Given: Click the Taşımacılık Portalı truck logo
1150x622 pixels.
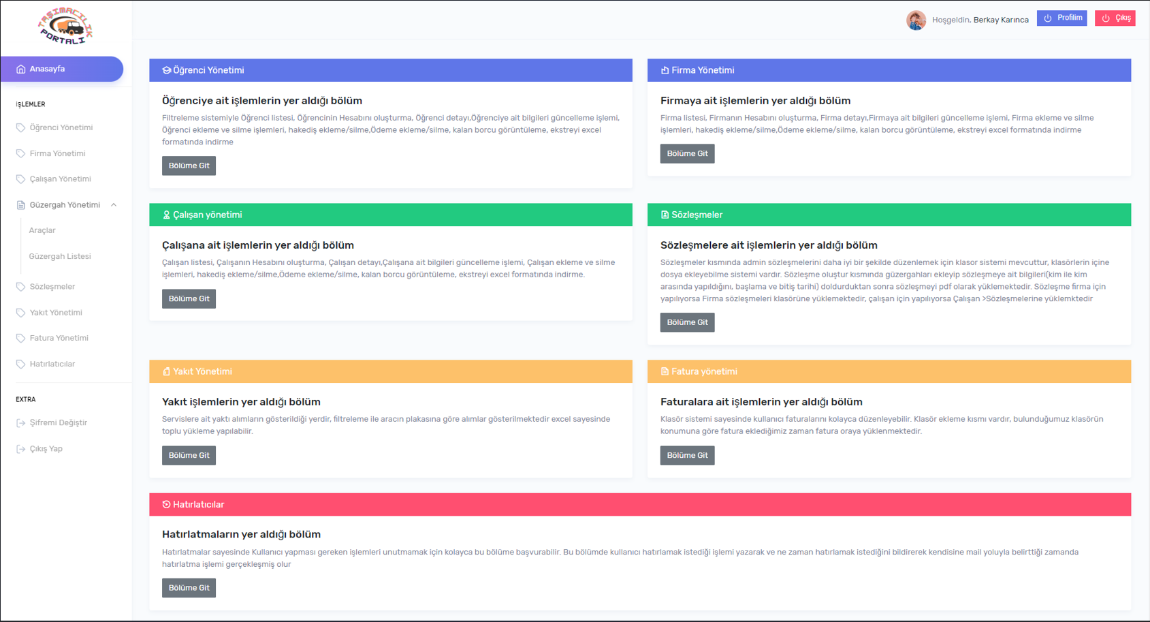Looking at the screenshot, I should tap(65, 28).
